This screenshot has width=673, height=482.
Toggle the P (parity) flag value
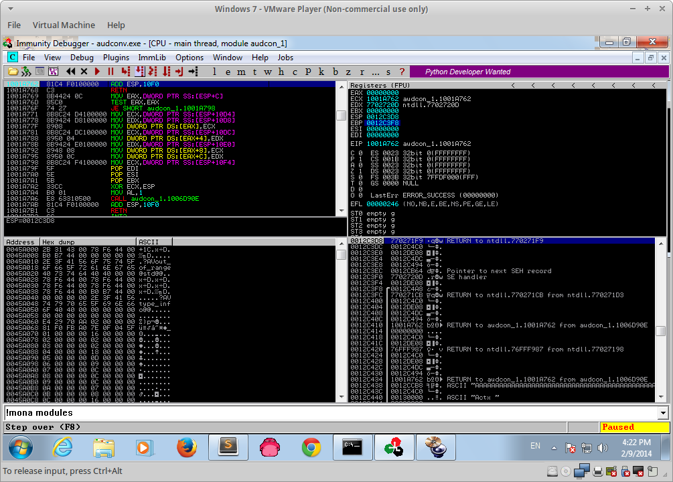point(360,159)
